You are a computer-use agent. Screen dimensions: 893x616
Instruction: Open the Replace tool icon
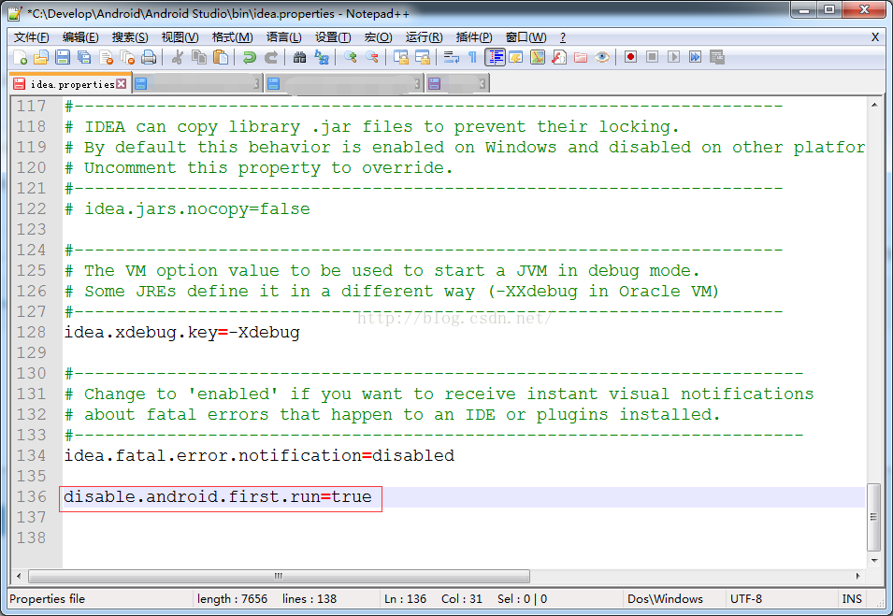coord(322,58)
